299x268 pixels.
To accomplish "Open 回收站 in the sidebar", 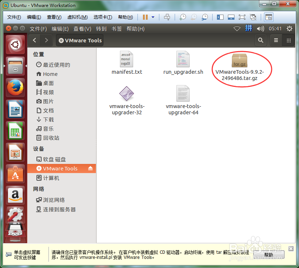I will pyautogui.click(x=48, y=138).
